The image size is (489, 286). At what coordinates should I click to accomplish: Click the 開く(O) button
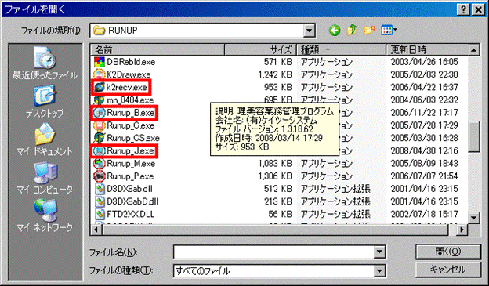click(x=448, y=252)
